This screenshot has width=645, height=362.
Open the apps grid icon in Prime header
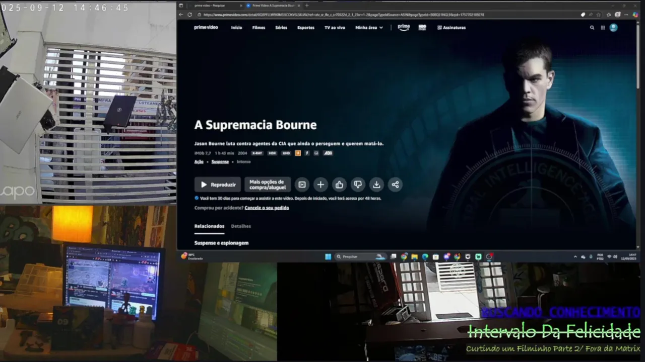603,28
